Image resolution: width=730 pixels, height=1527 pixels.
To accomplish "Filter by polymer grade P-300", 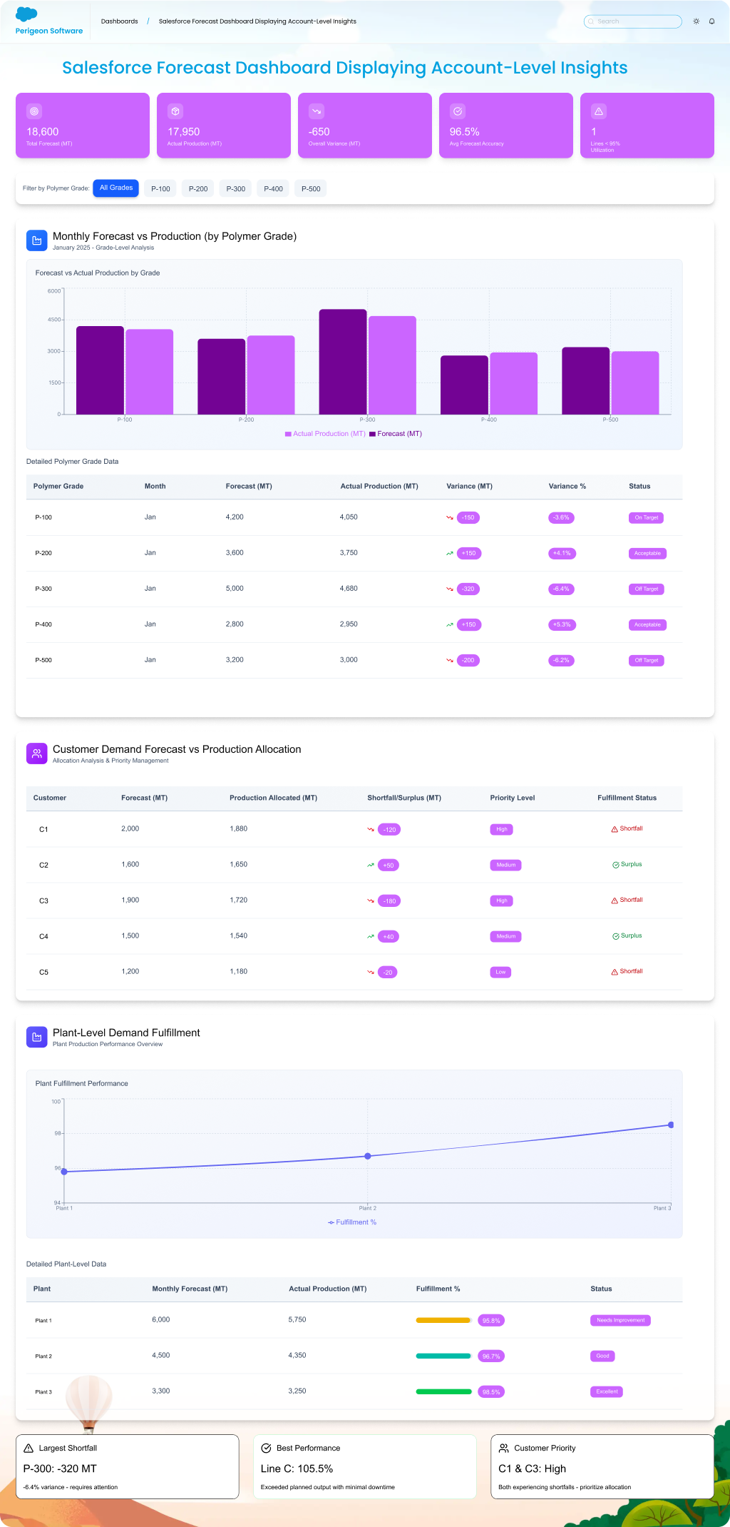I will pos(235,189).
